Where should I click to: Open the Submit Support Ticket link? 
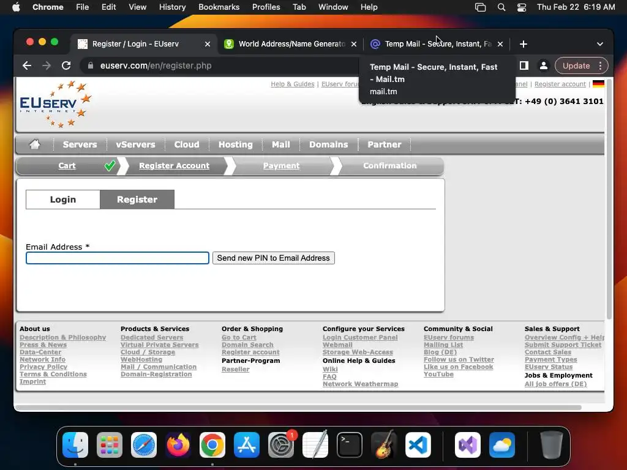pos(563,345)
